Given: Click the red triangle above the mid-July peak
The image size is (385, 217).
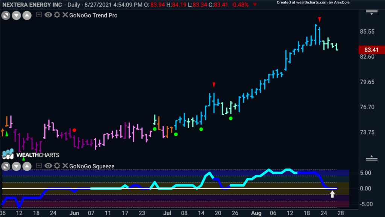Looking at the screenshot, I should tap(214, 85).
